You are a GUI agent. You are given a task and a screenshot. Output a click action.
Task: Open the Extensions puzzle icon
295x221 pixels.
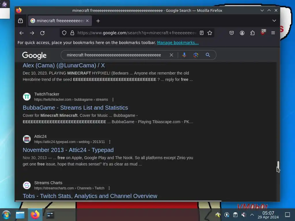point(252,33)
